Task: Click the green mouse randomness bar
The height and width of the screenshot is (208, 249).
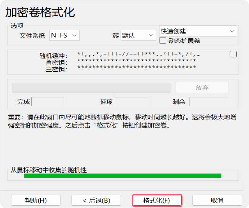Action: pos(123,176)
